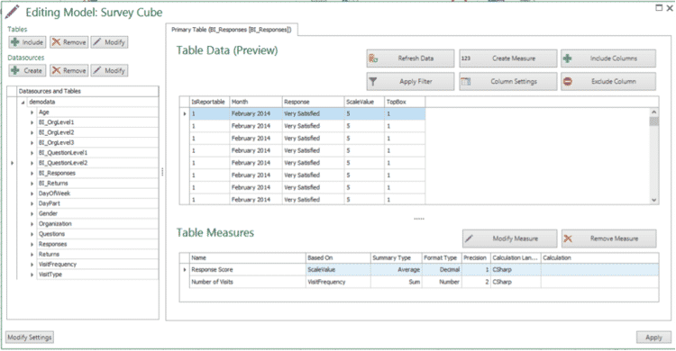Select the VisitFrequency table in tree
The width and height of the screenshot is (676, 351).
[58, 265]
